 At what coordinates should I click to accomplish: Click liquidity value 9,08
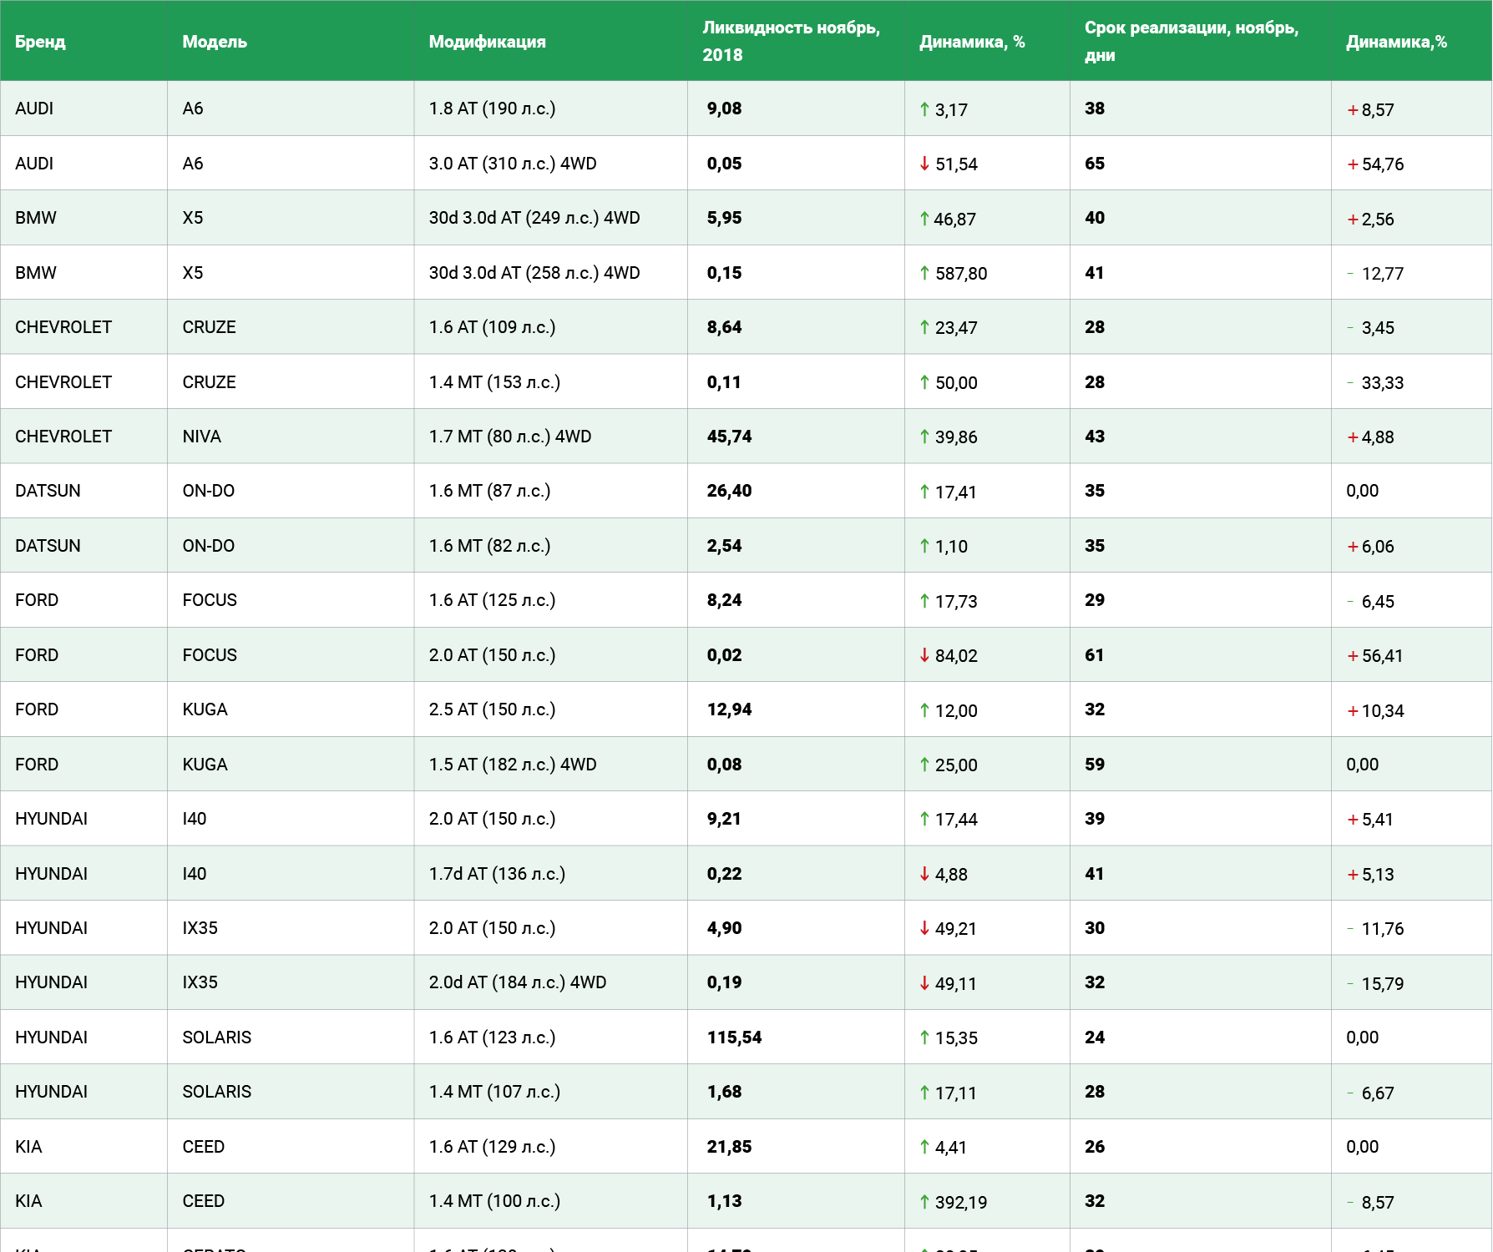[x=724, y=109]
